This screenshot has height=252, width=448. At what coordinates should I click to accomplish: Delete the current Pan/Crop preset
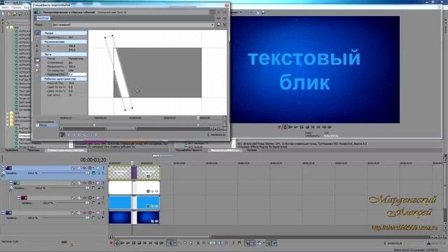click(x=225, y=25)
